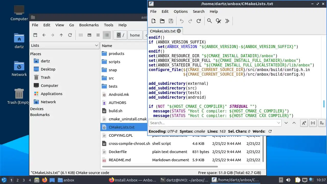The image size is (327, 184).
Task: Expand the search history dropdown
Action: (279, 123)
